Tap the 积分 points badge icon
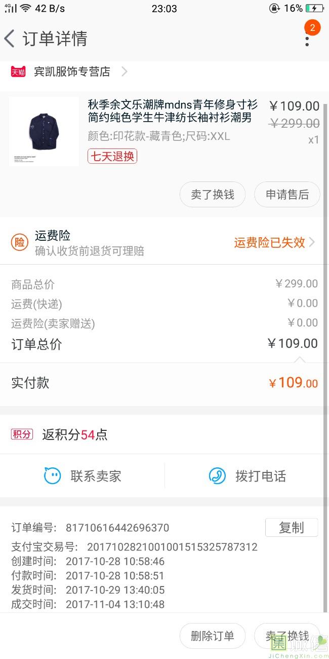Viewport: 329px width, 659px height. point(22,434)
